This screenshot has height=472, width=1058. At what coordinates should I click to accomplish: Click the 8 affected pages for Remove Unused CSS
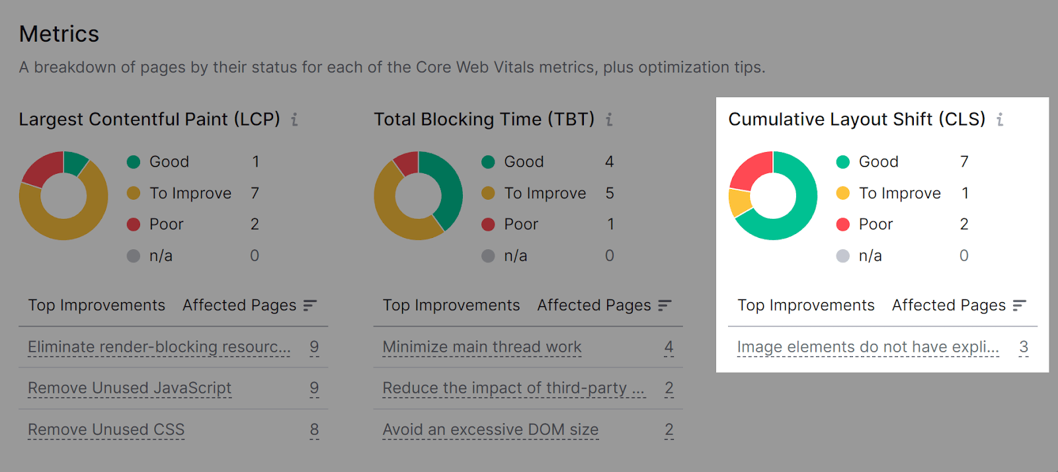313,429
